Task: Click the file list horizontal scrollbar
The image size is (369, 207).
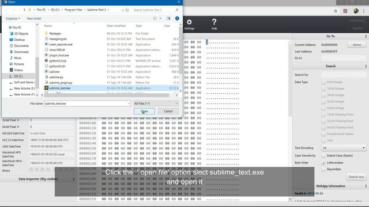Action: [x=107, y=95]
